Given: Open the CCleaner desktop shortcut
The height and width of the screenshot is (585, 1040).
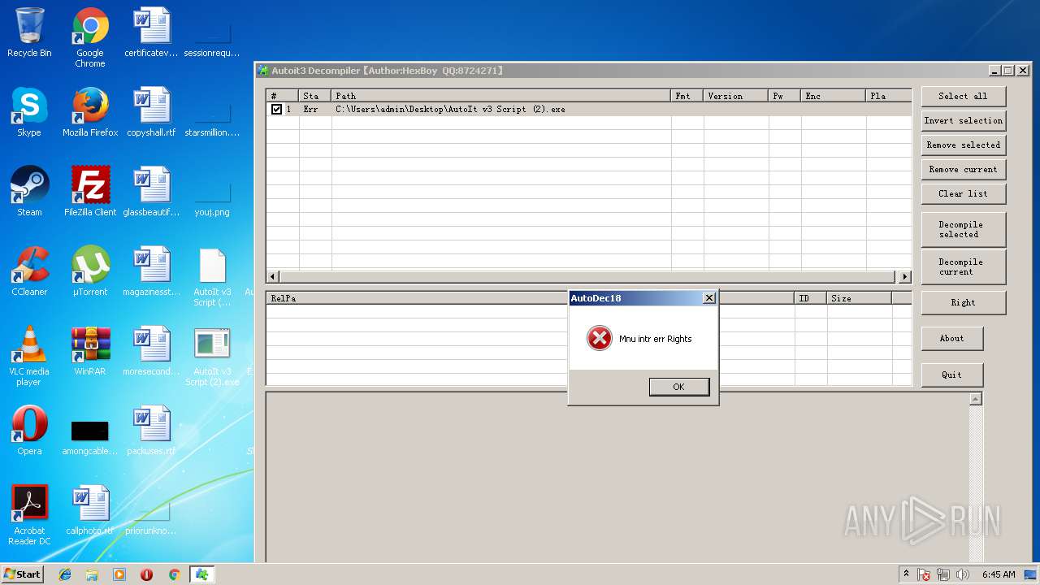Looking at the screenshot, I should point(29,272).
